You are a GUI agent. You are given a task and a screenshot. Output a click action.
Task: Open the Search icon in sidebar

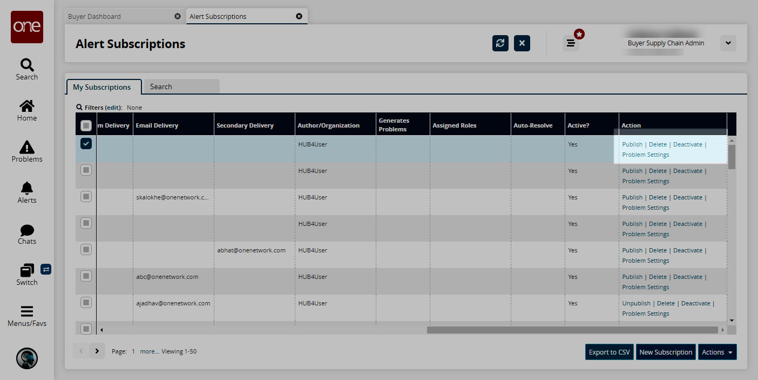(27, 65)
